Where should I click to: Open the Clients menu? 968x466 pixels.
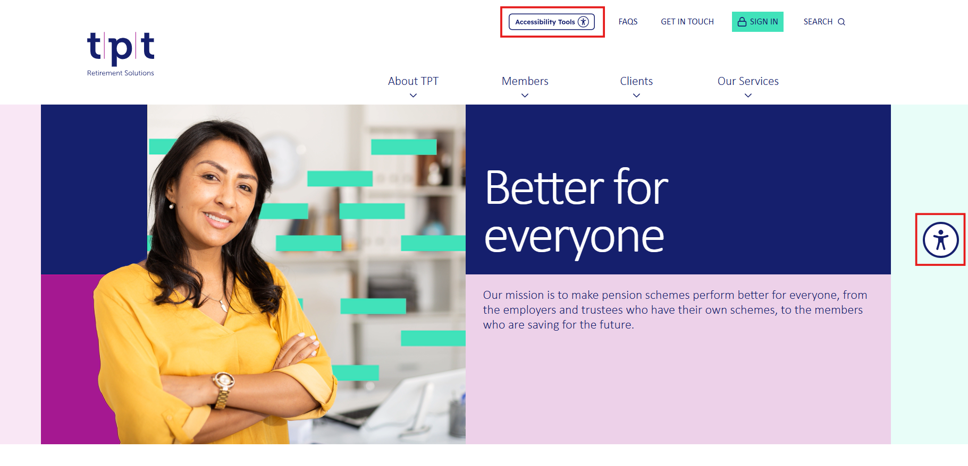636,81
